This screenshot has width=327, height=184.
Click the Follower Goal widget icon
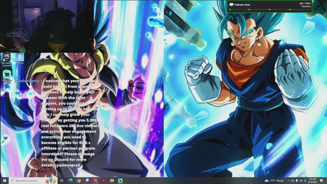[231, 5]
